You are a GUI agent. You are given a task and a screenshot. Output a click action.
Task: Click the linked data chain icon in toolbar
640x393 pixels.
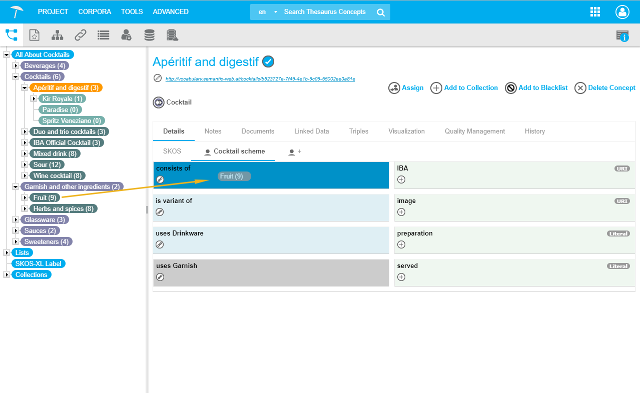coord(81,35)
